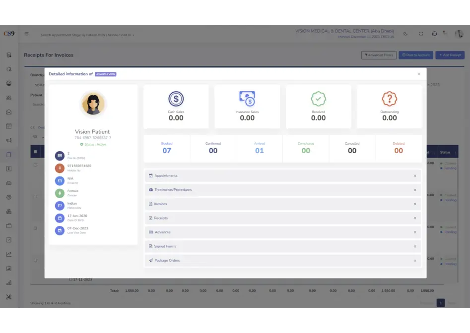
Task: Toggle dark mode with the moon icon
Action: click(405, 34)
